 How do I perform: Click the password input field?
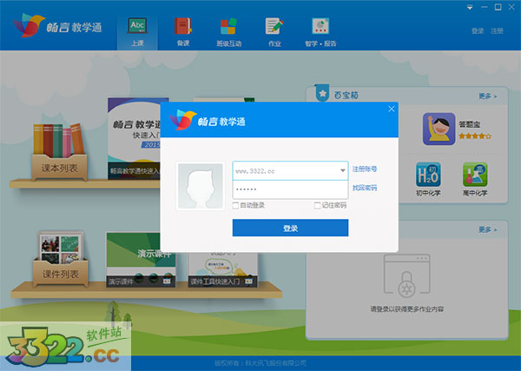coord(290,189)
